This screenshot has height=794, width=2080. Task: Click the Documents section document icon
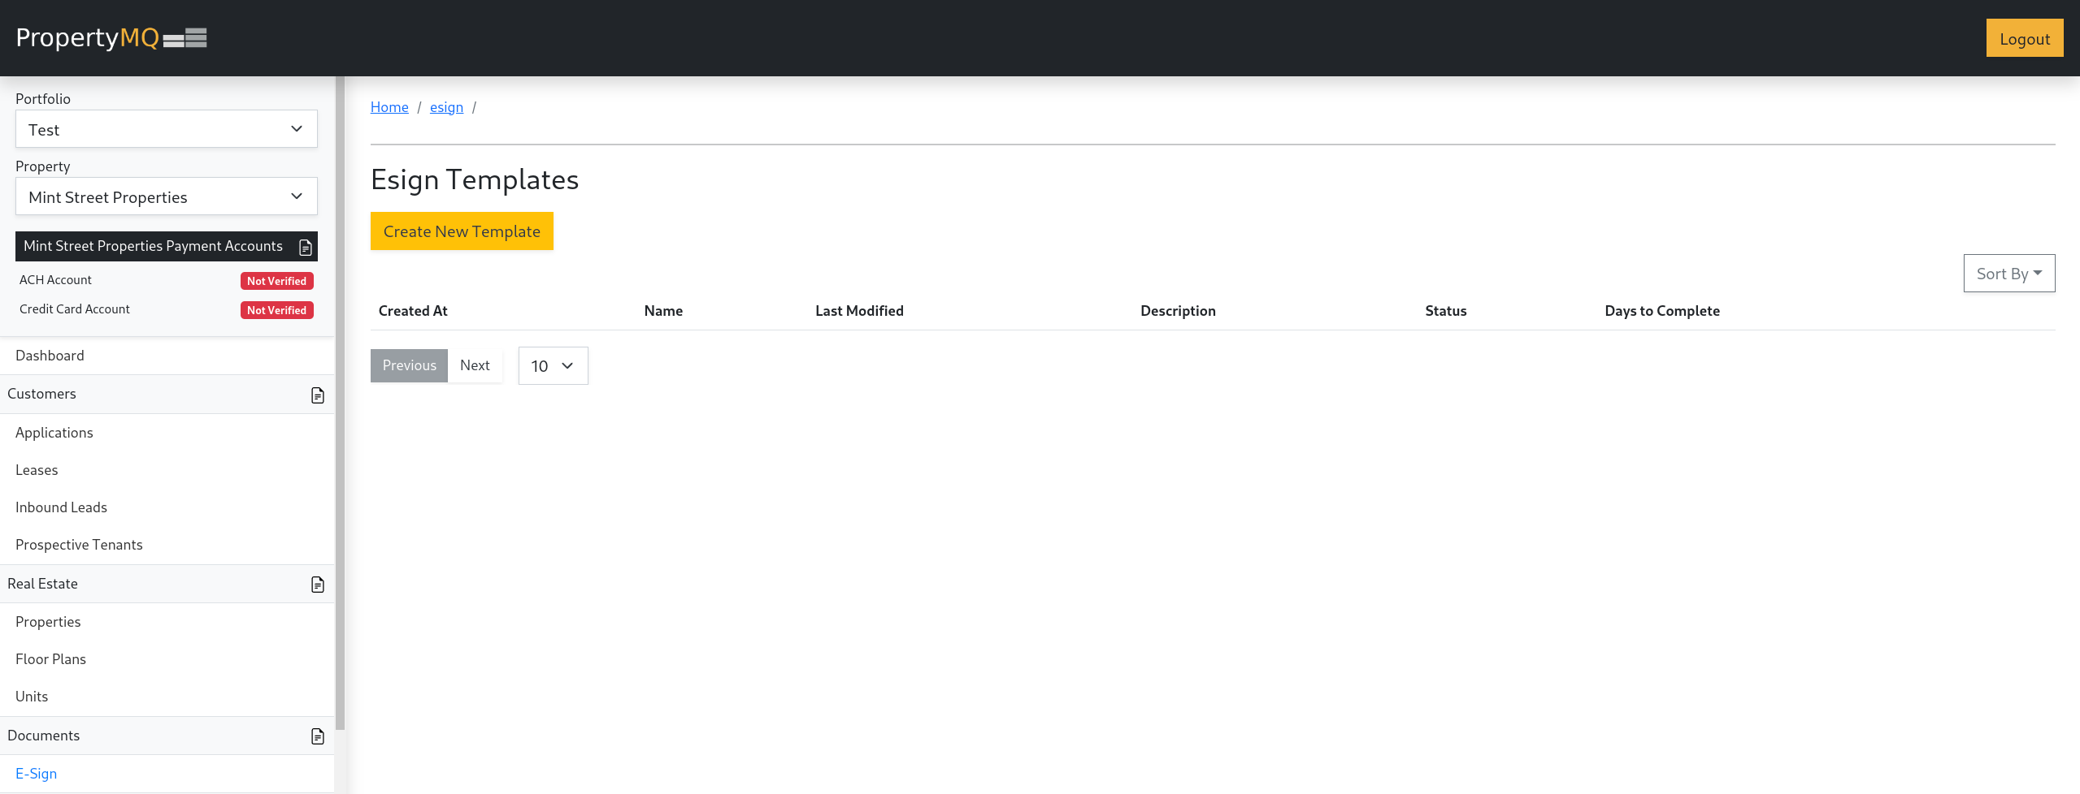(x=318, y=736)
